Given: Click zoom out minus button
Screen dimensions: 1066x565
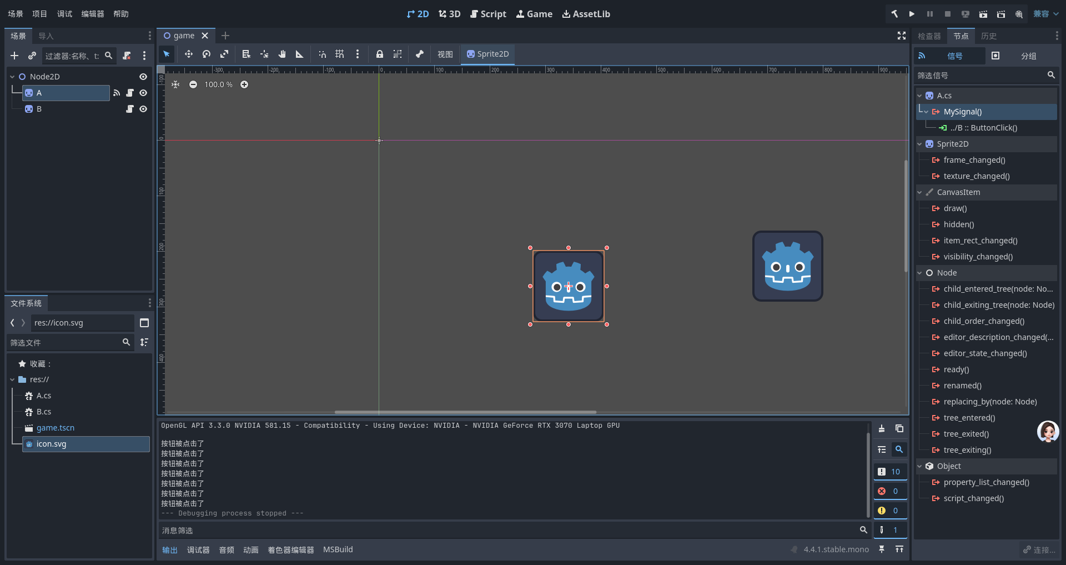Looking at the screenshot, I should click(x=193, y=84).
